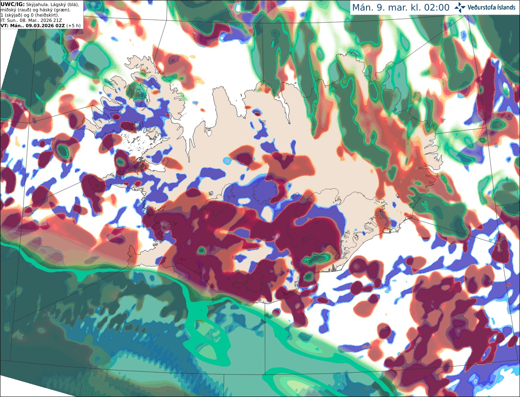Screen dimensions: 520x397
Task: Click the 'Mán. 9. mar. kl. 02:00' timestamp
Action: pos(401,8)
